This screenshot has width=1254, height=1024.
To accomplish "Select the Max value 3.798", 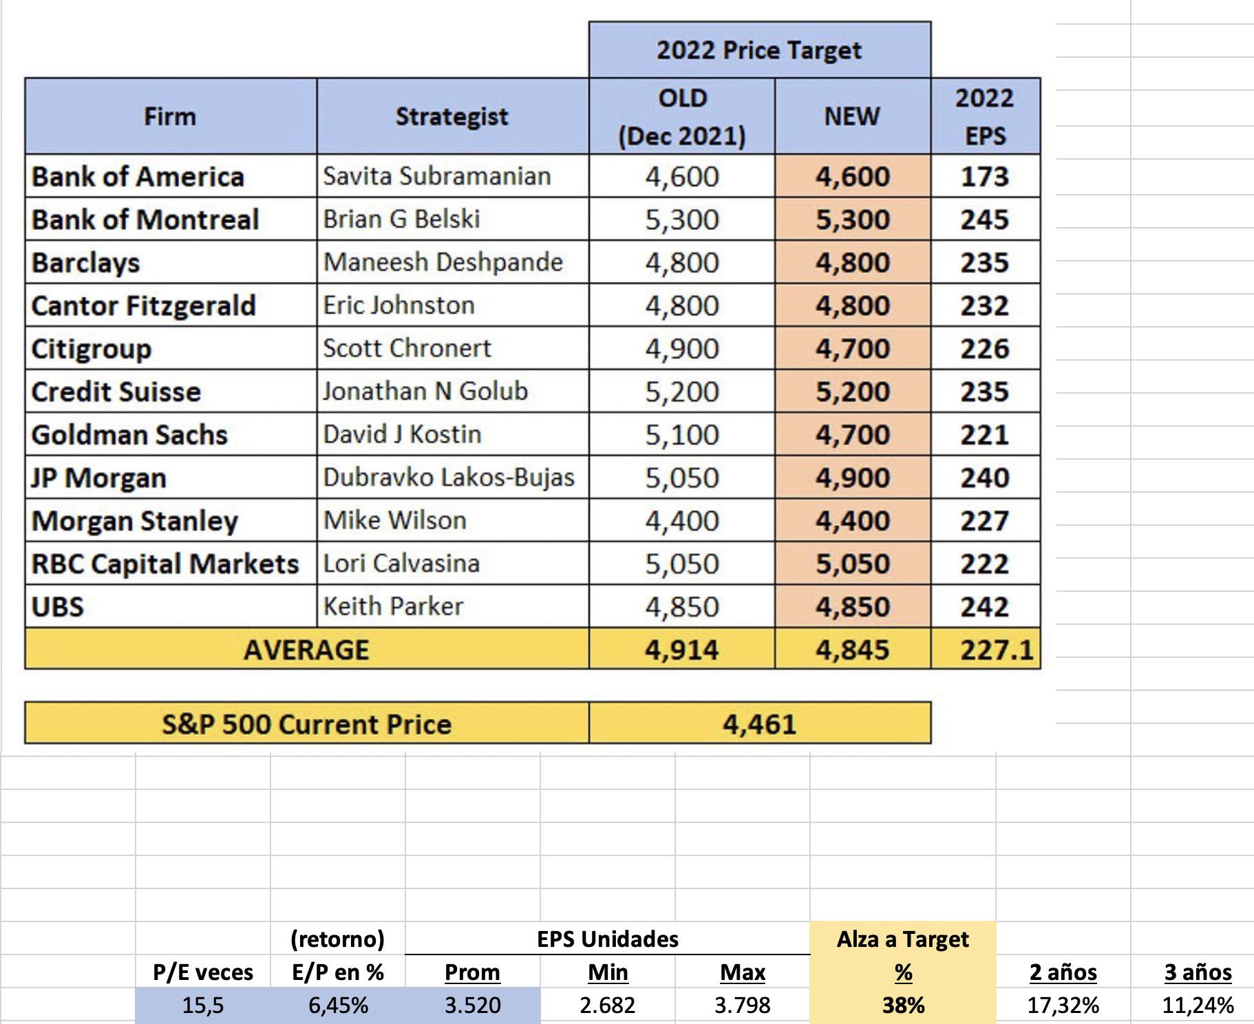I will pyautogui.click(x=743, y=1005).
